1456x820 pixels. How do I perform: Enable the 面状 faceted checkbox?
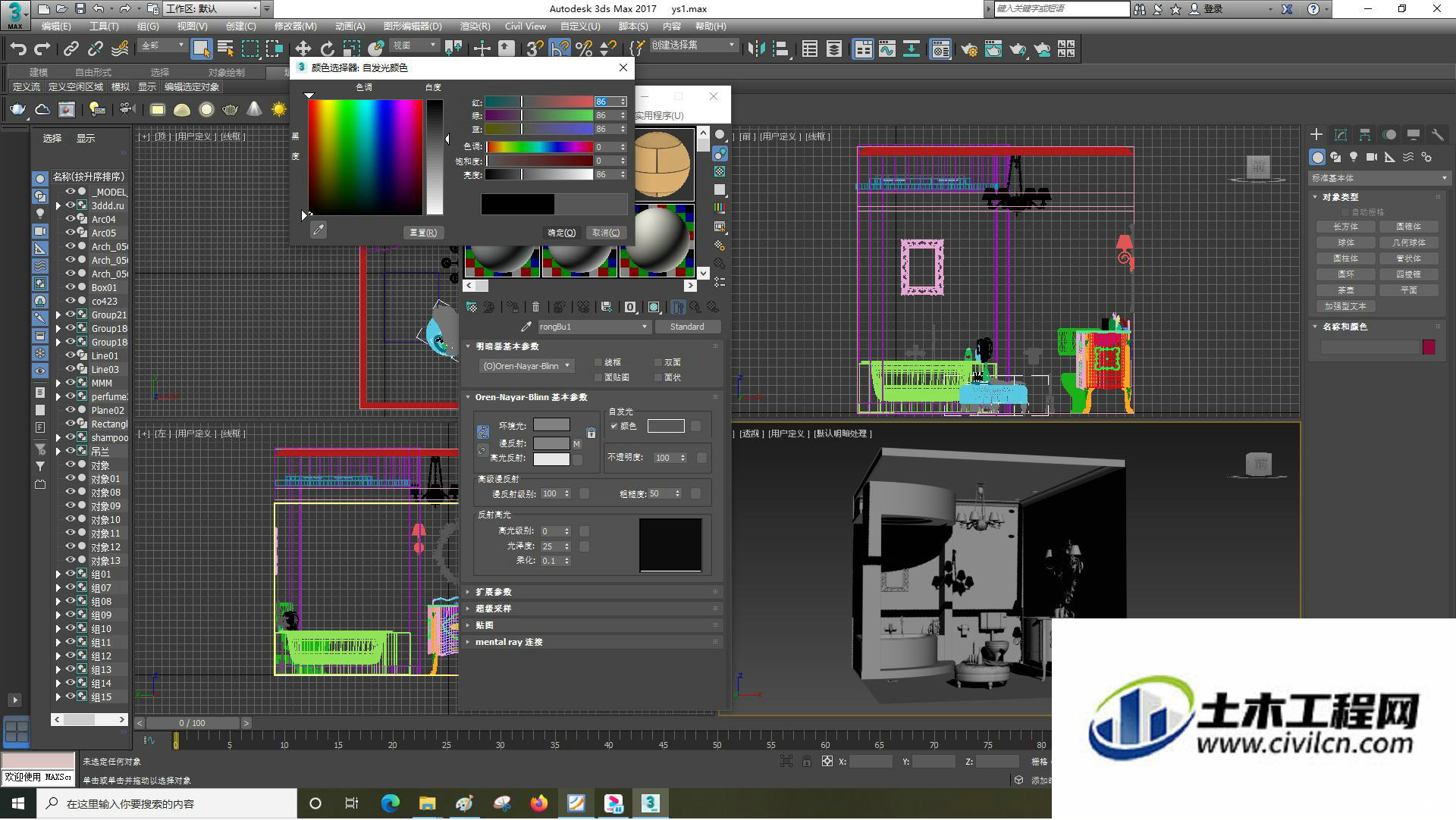click(x=658, y=377)
